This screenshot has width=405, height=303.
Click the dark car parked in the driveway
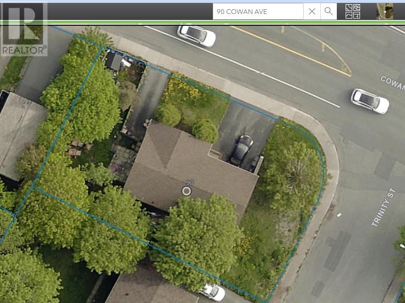pos(242,150)
